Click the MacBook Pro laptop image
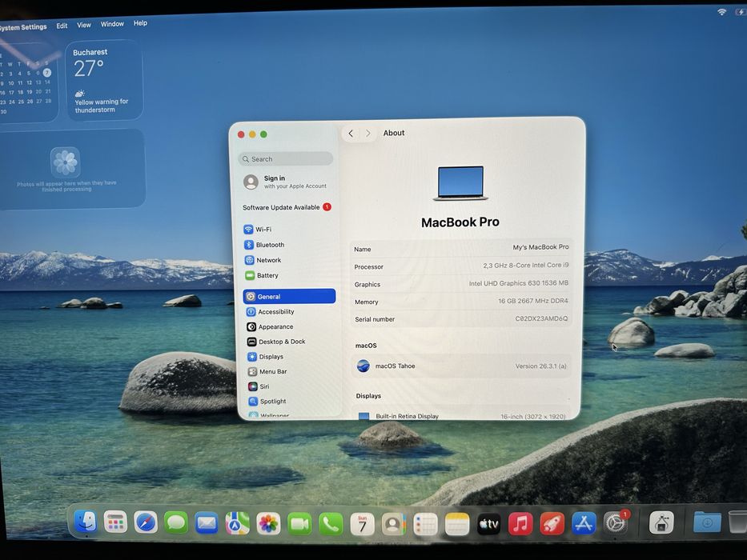747x560 pixels. tap(460, 183)
